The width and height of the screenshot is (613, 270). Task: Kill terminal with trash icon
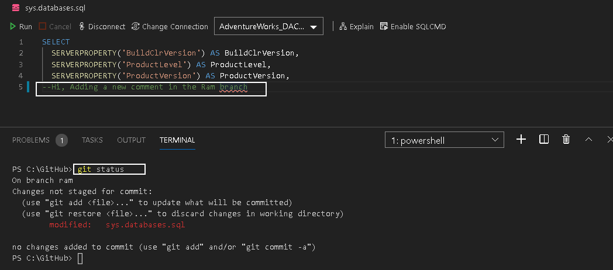point(566,139)
